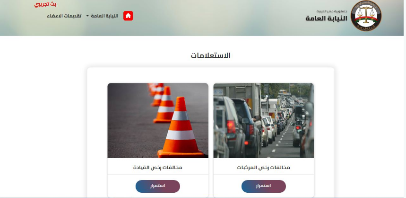Go to the red home icon
The image size is (406, 198).
pos(128,16)
